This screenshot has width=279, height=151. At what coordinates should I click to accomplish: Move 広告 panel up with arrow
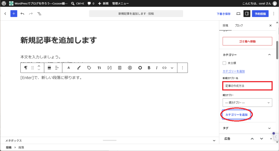tap(252, 139)
